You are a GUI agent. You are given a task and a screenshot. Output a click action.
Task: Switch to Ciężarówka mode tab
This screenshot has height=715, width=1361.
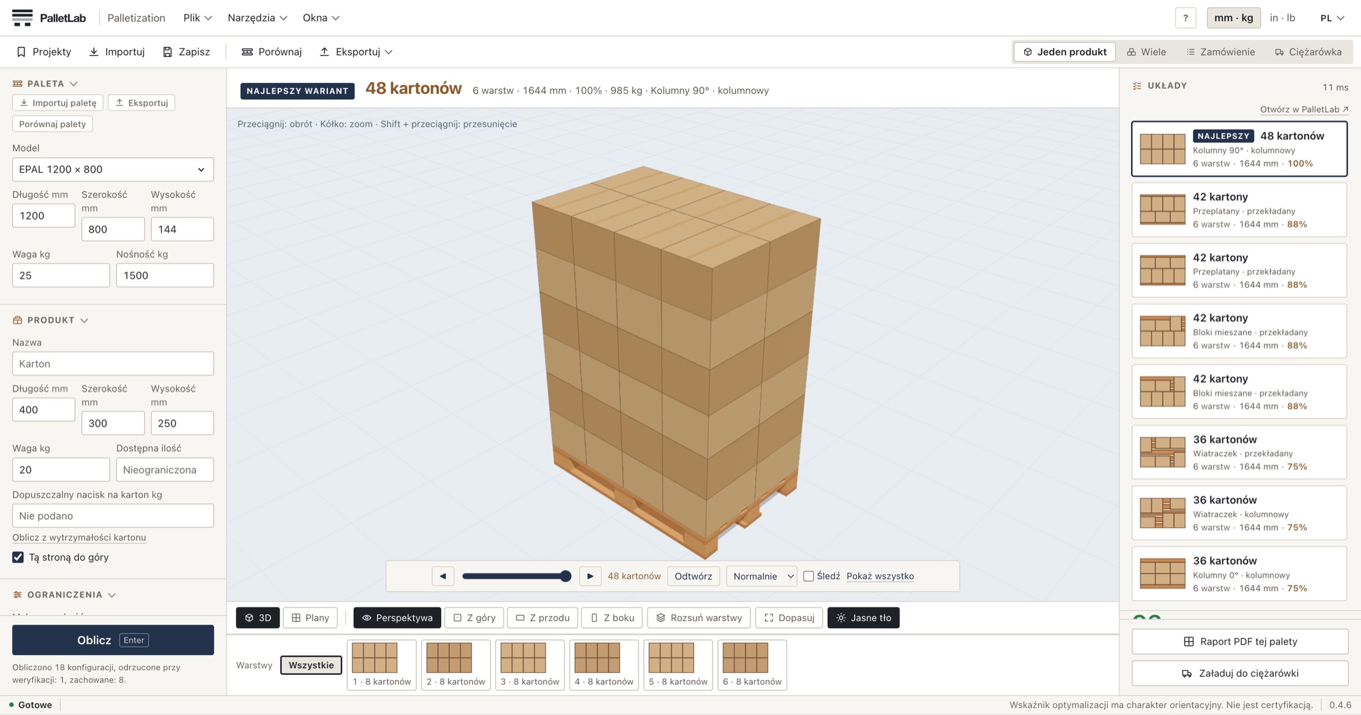click(1309, 52)
